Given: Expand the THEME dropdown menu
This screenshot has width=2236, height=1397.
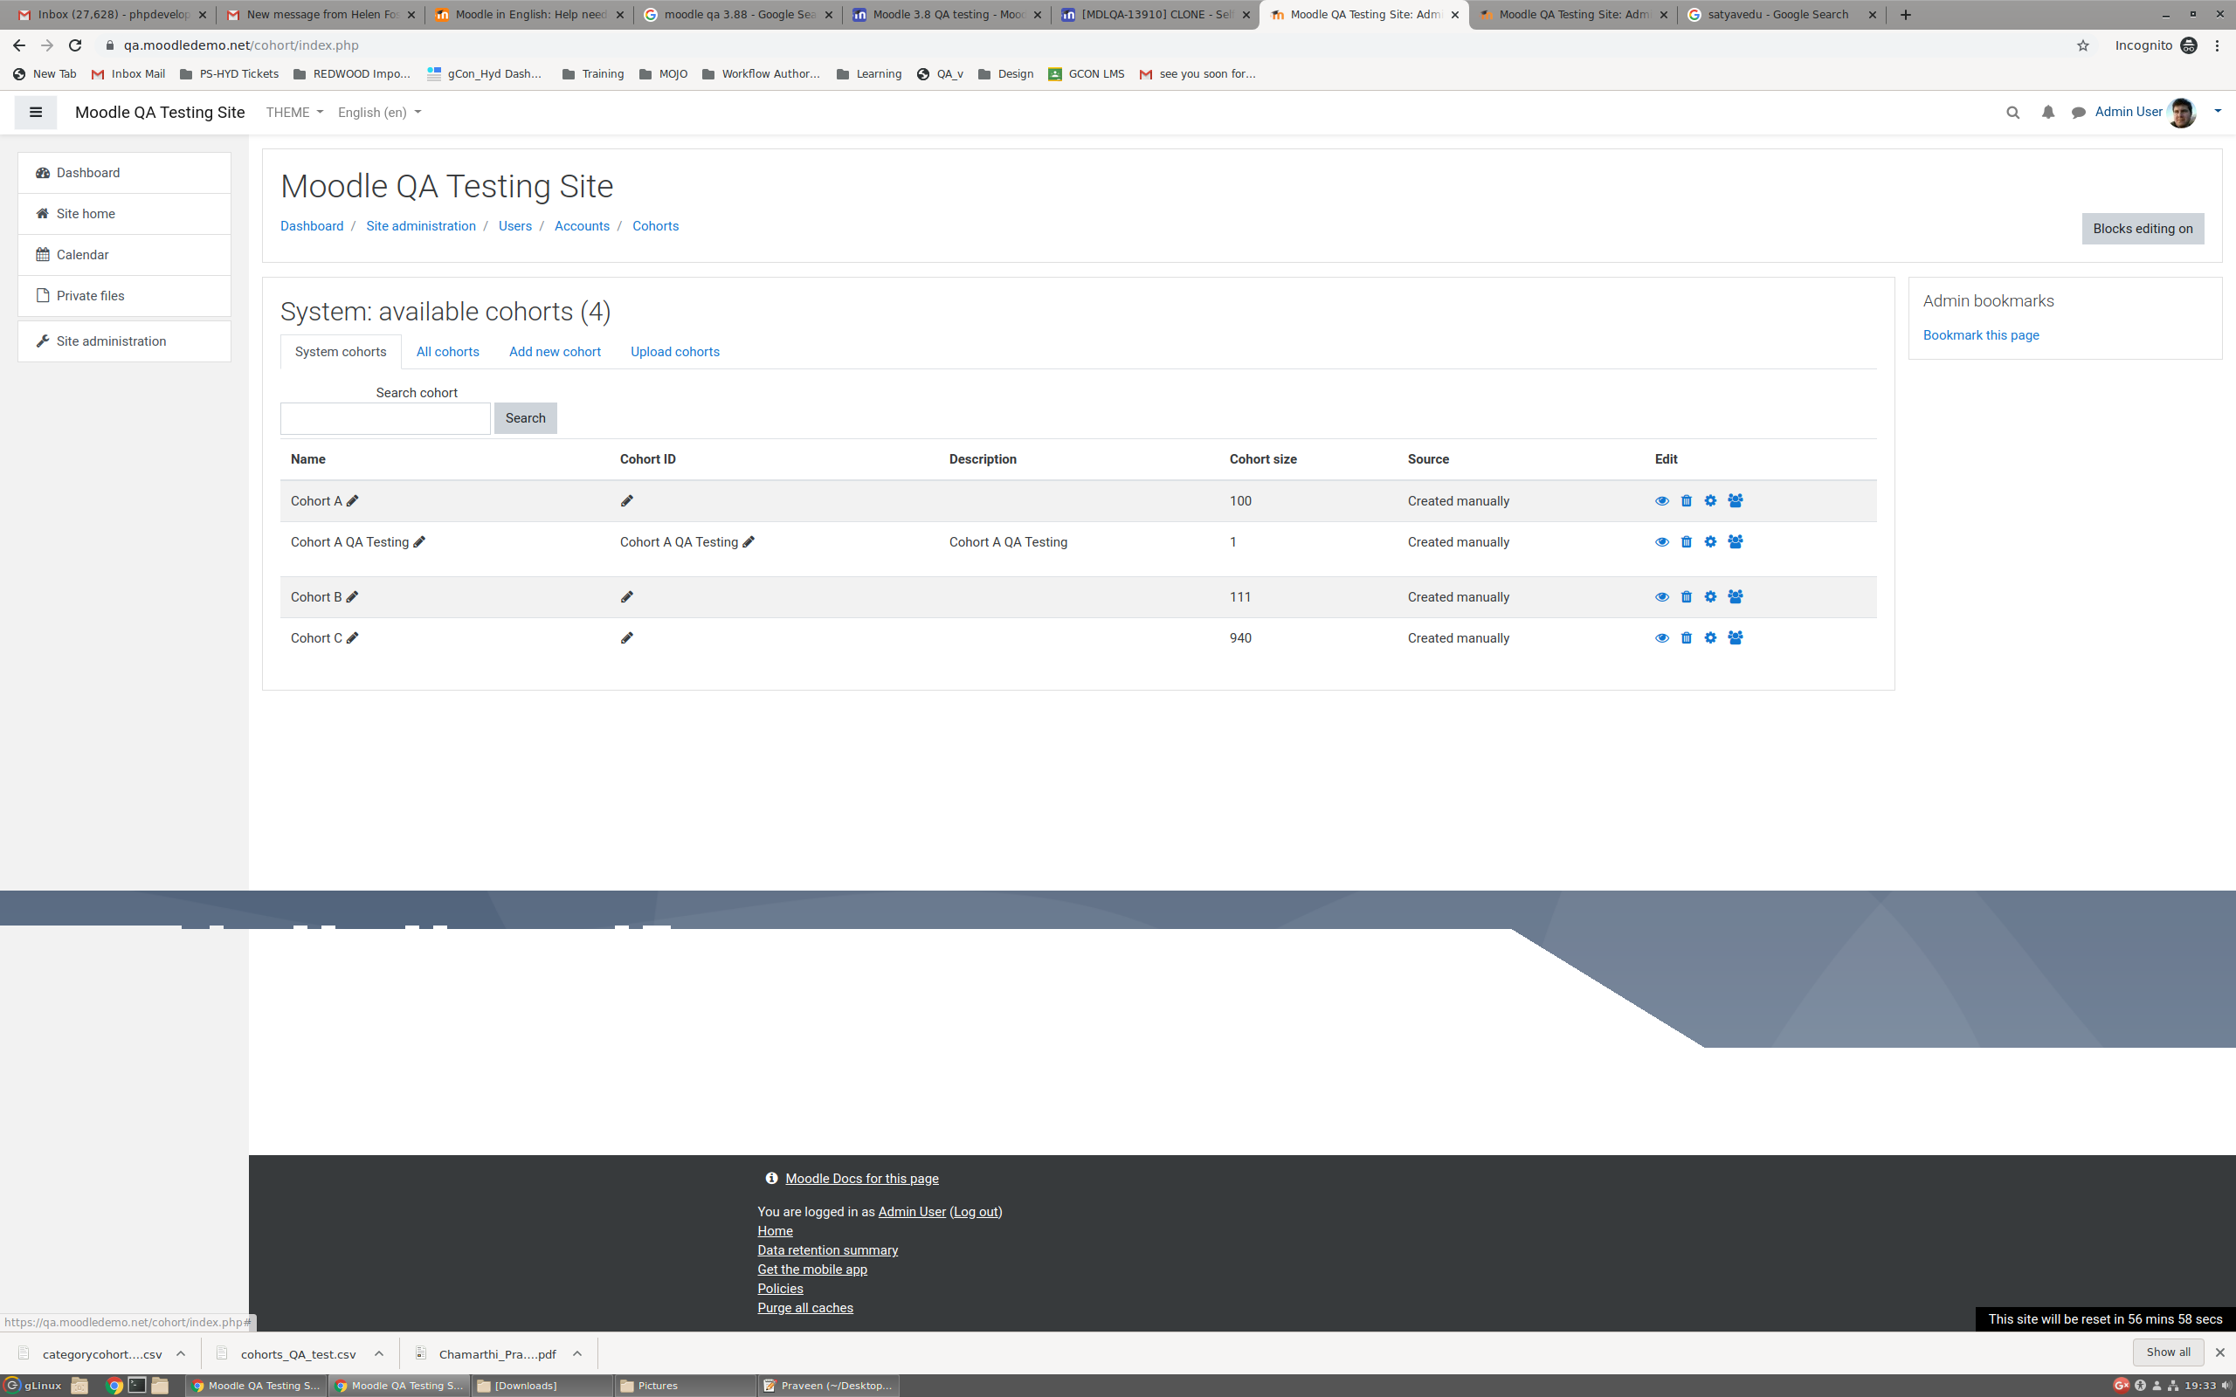Looking at the screenshot, I should click(x=293, y=113).
